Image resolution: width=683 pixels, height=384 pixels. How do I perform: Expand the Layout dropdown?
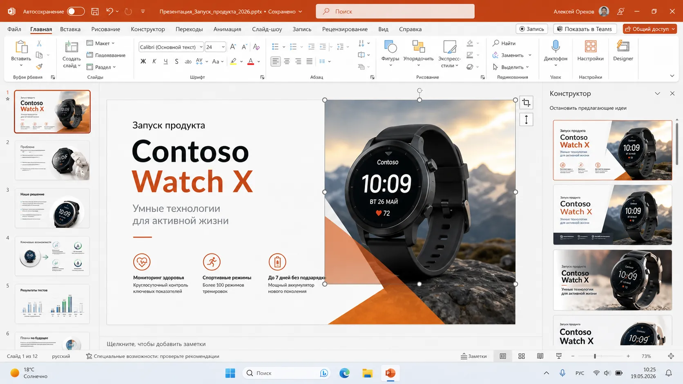click(x=101, y=43)
